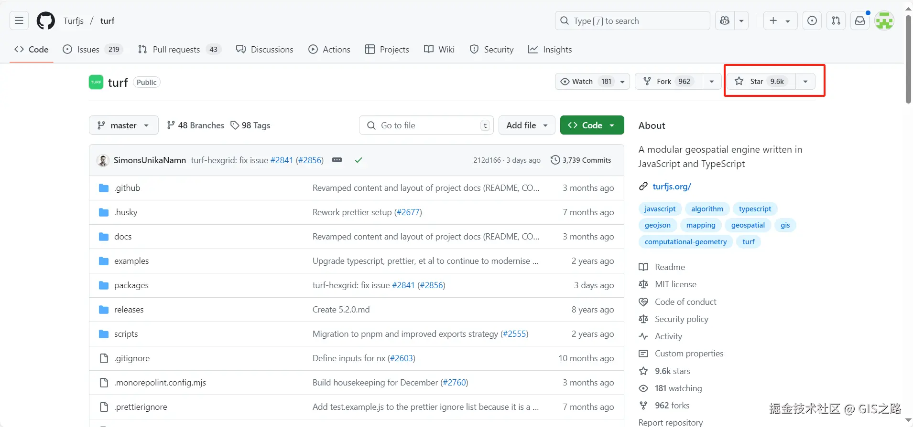Open the notifications inbox icon
The image size is (913, 427).
pyautogui.click(x=860, y=21)
